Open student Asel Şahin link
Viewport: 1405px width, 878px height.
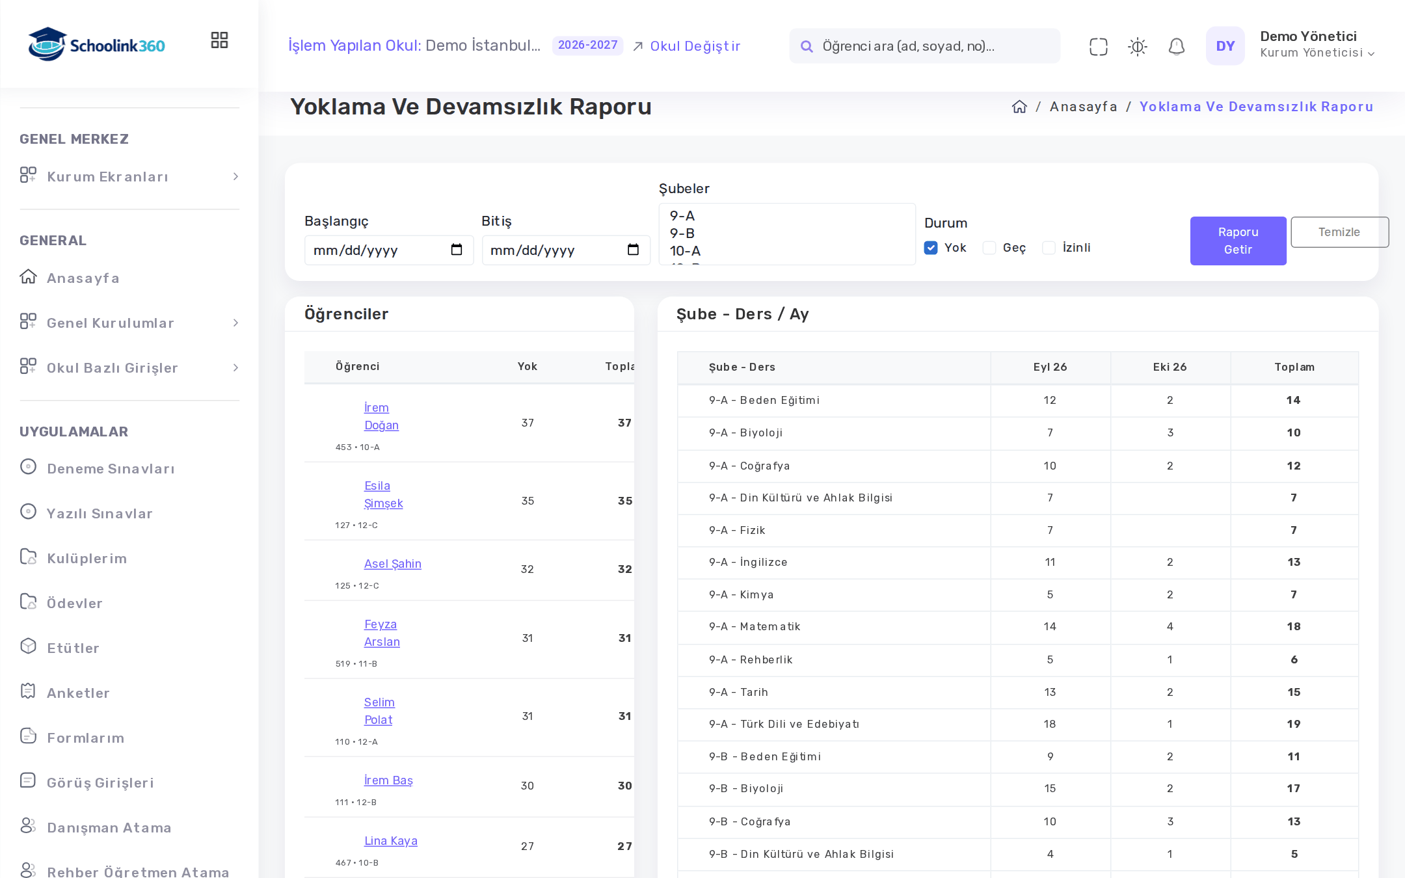(x=393, y=564)
